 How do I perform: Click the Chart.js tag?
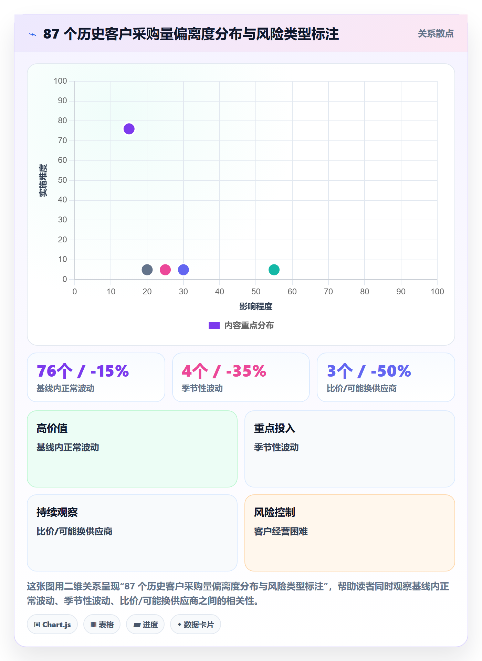(52, 625)
